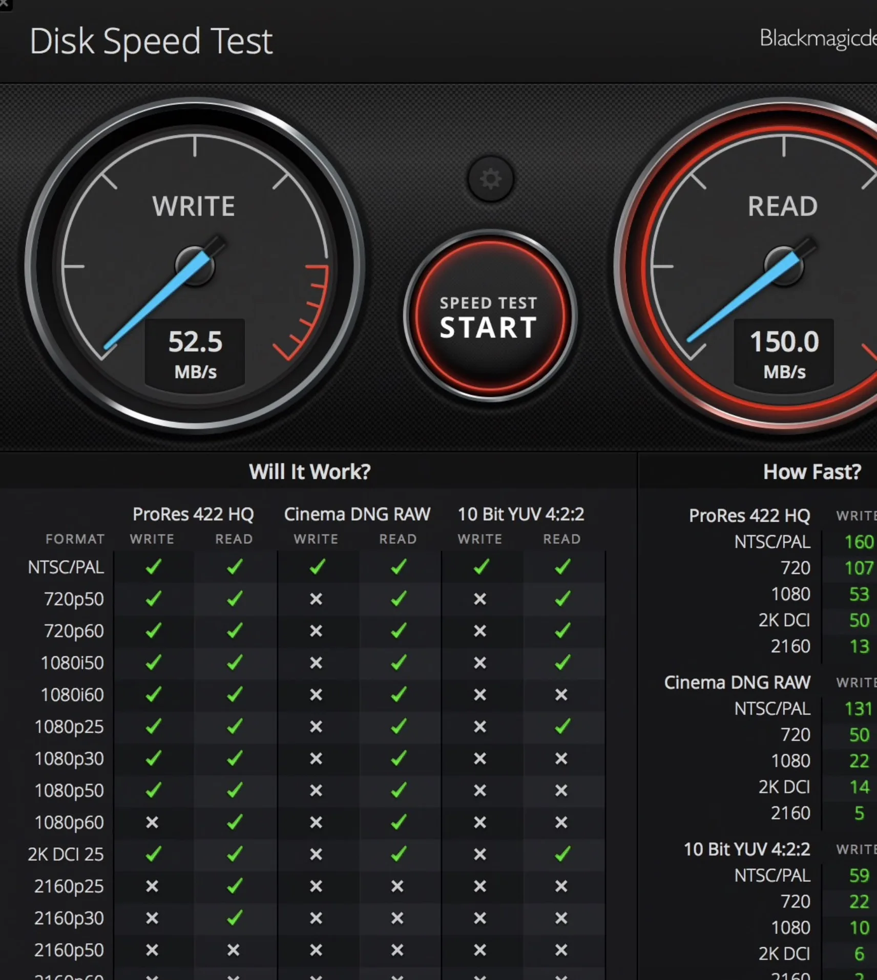Click 1080p30 Cinema DNG RAW read checkmark
This screenshot has width=877, height=980.
pos(399,758)
